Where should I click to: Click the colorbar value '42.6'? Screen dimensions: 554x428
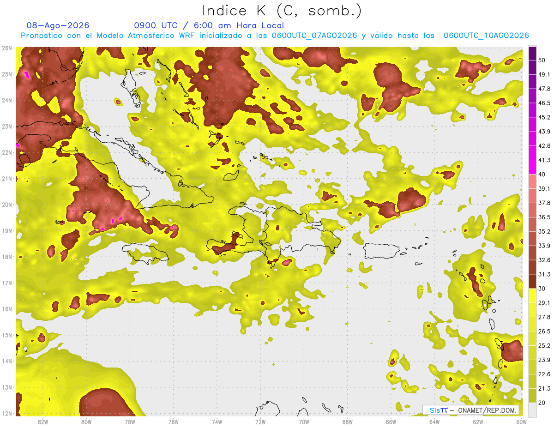[544, 146]
